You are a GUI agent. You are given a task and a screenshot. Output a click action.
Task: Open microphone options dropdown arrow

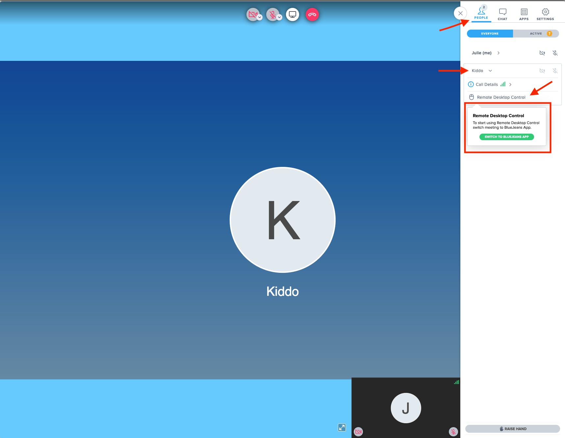coord(279,17)
